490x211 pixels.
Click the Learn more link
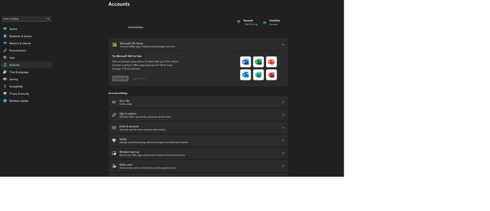click(x=139, y=78)
